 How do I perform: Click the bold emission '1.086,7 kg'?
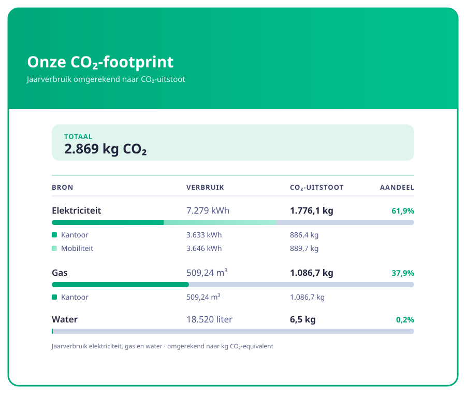[312, 273]
